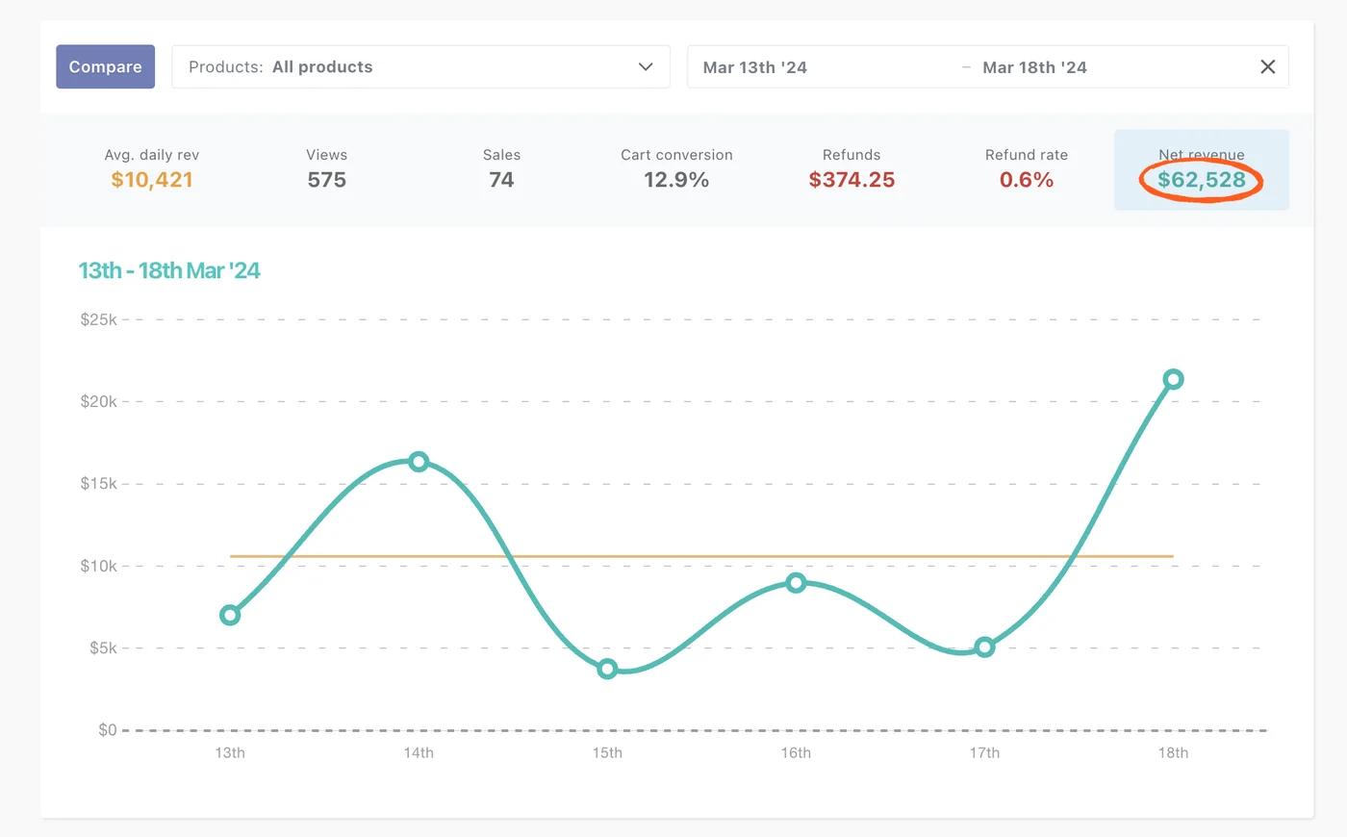Click the 14th data point on chart
Image resolution: width=1347 pixels, height=837 pixels.
click(x=419, y=462)
